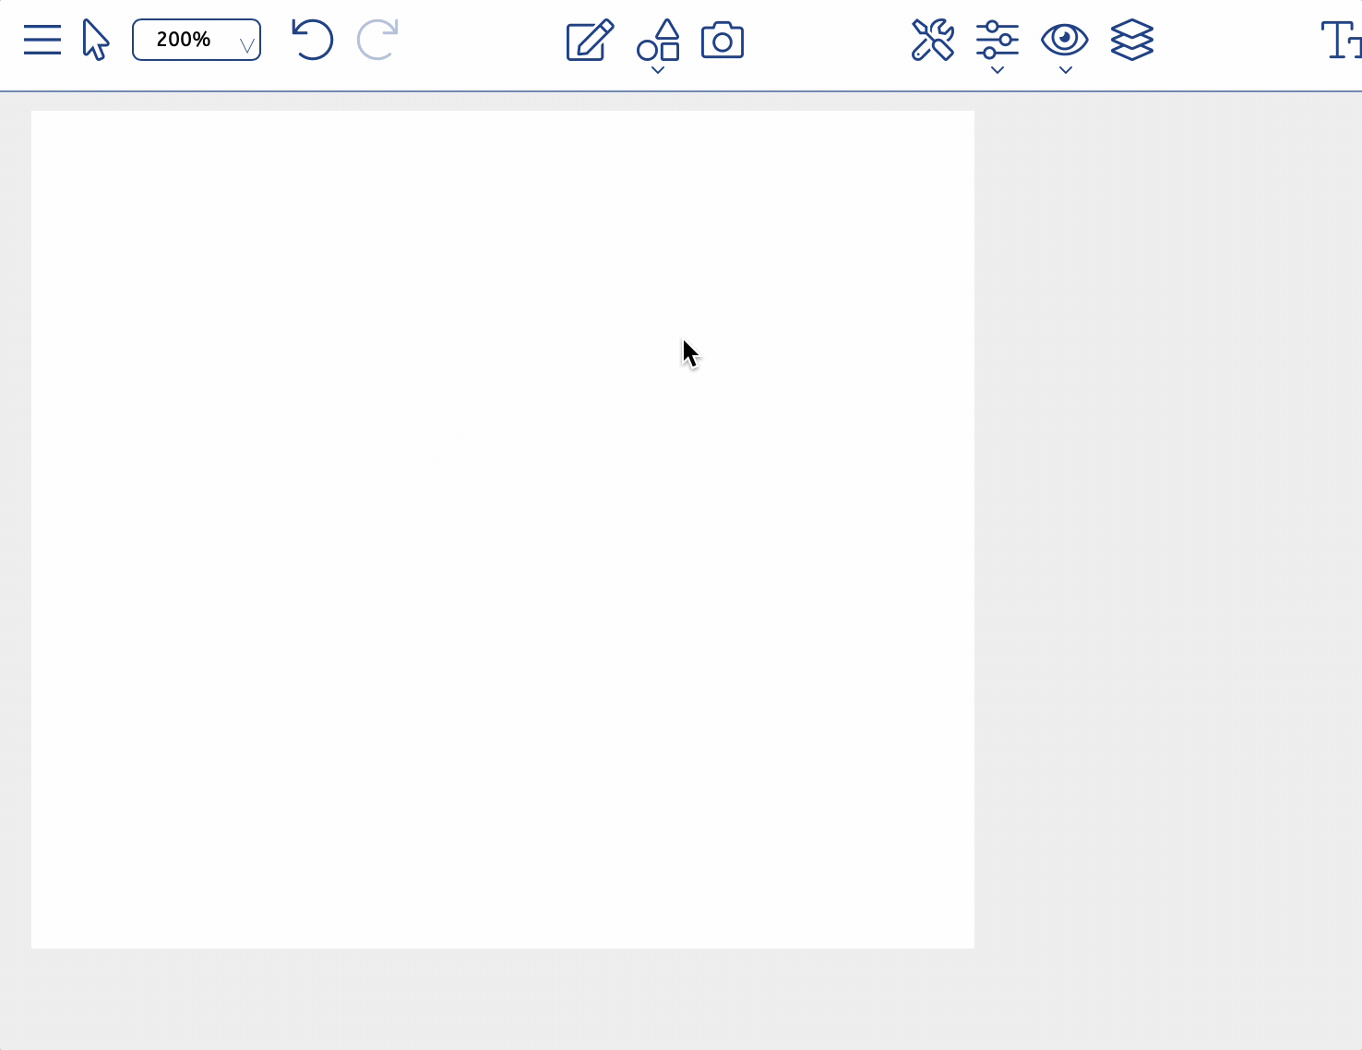Open the wrench and screwdriver tools

coord(933,40)
